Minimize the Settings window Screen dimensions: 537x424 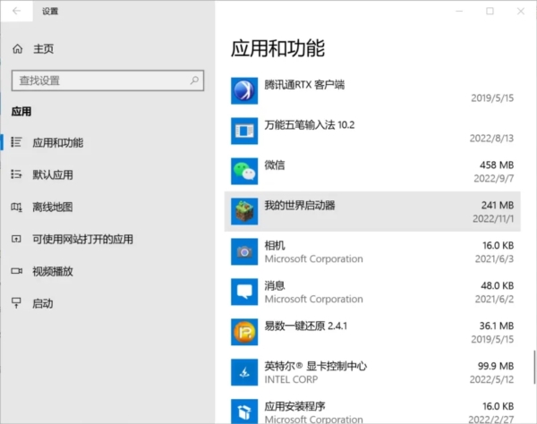coord(459,12)
